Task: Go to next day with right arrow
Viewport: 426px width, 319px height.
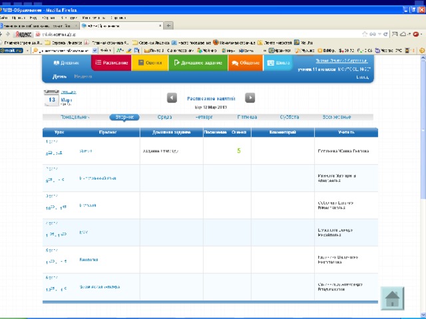Action: (x=250, y=98)
